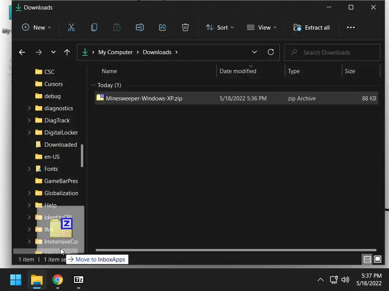This screenshot has width=389, height=291.
Task: Click the zip Archive type cell
Action: [x=302, y=98]
